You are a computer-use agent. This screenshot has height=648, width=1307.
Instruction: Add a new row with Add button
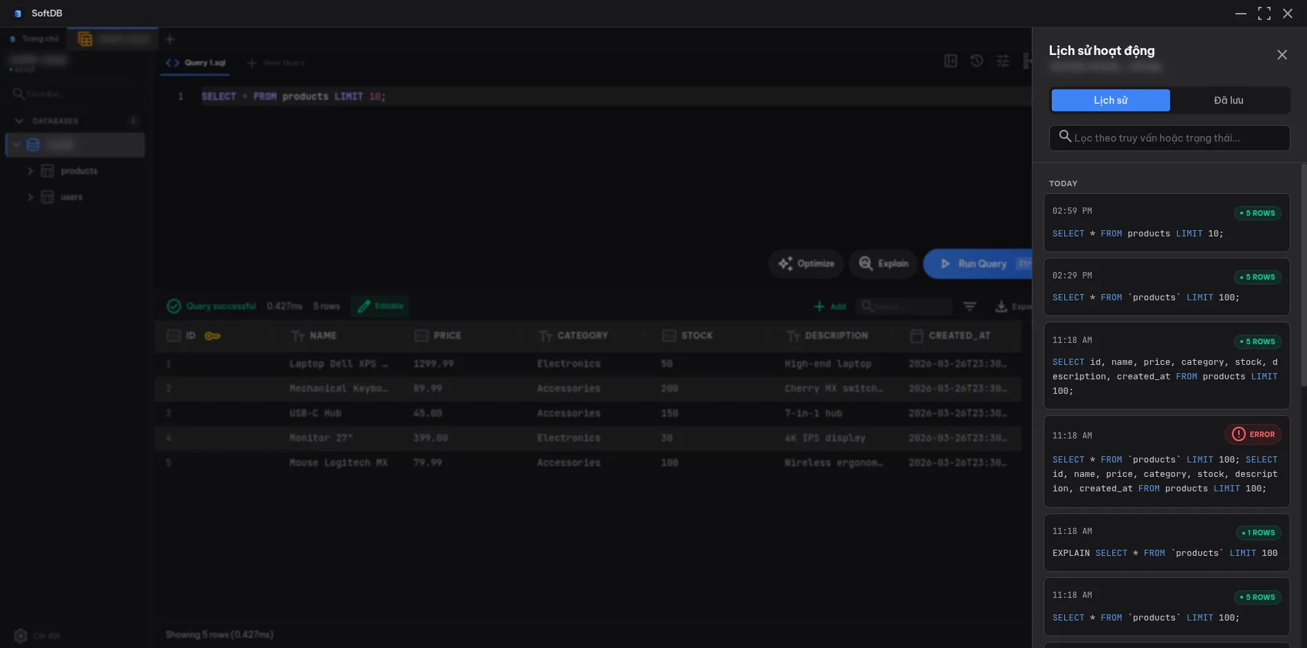(830, 306)
